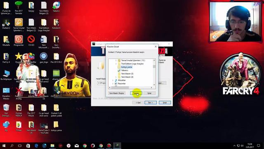Click the target folder path field

click(101, 83)
